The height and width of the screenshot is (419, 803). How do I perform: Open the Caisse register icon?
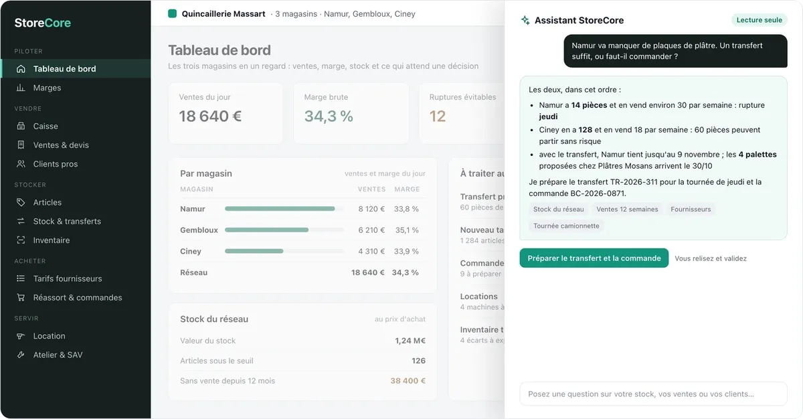click(x=21, y=126)
